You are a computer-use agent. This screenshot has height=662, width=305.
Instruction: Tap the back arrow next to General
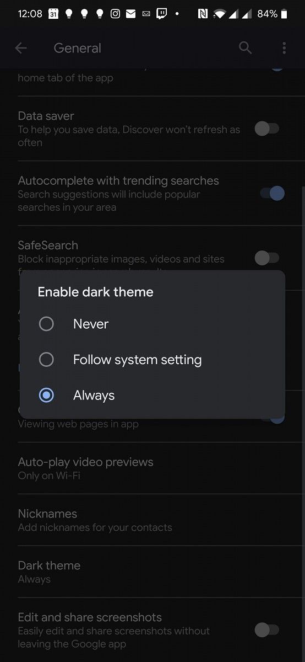[x=21, y=48]
